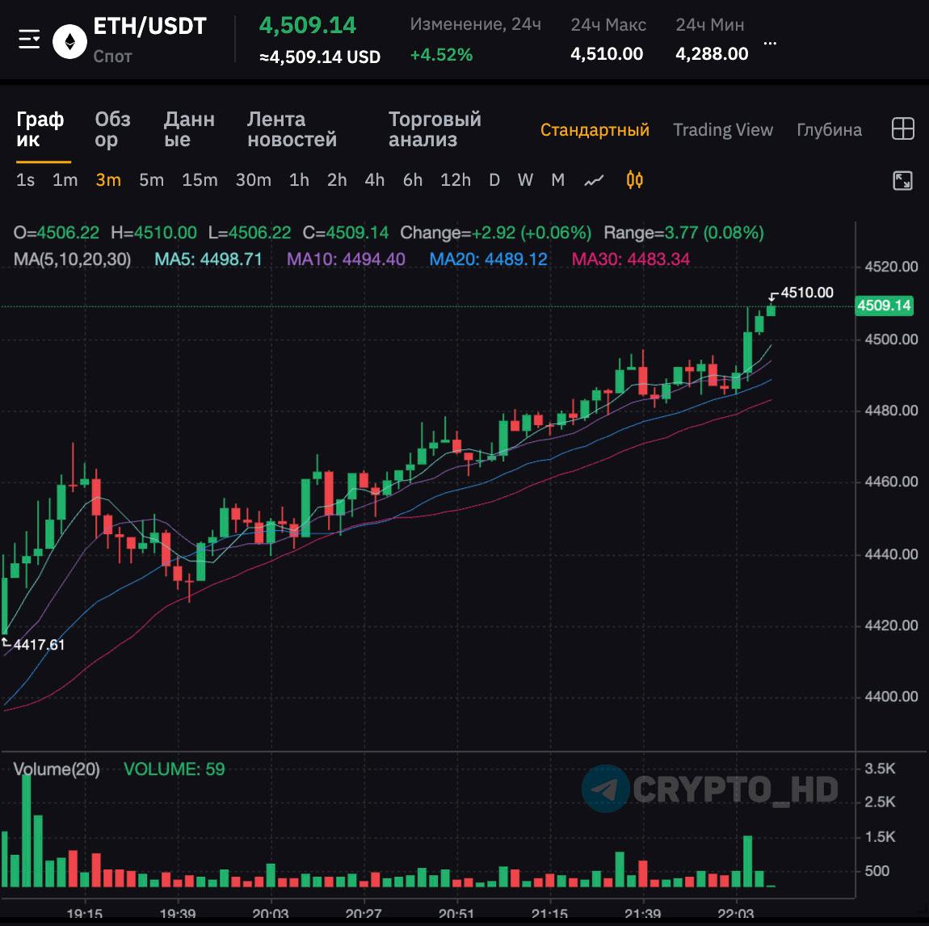Click the three dots more icon
This screenshot has width=929, height=926.
[x=770, y=43]
